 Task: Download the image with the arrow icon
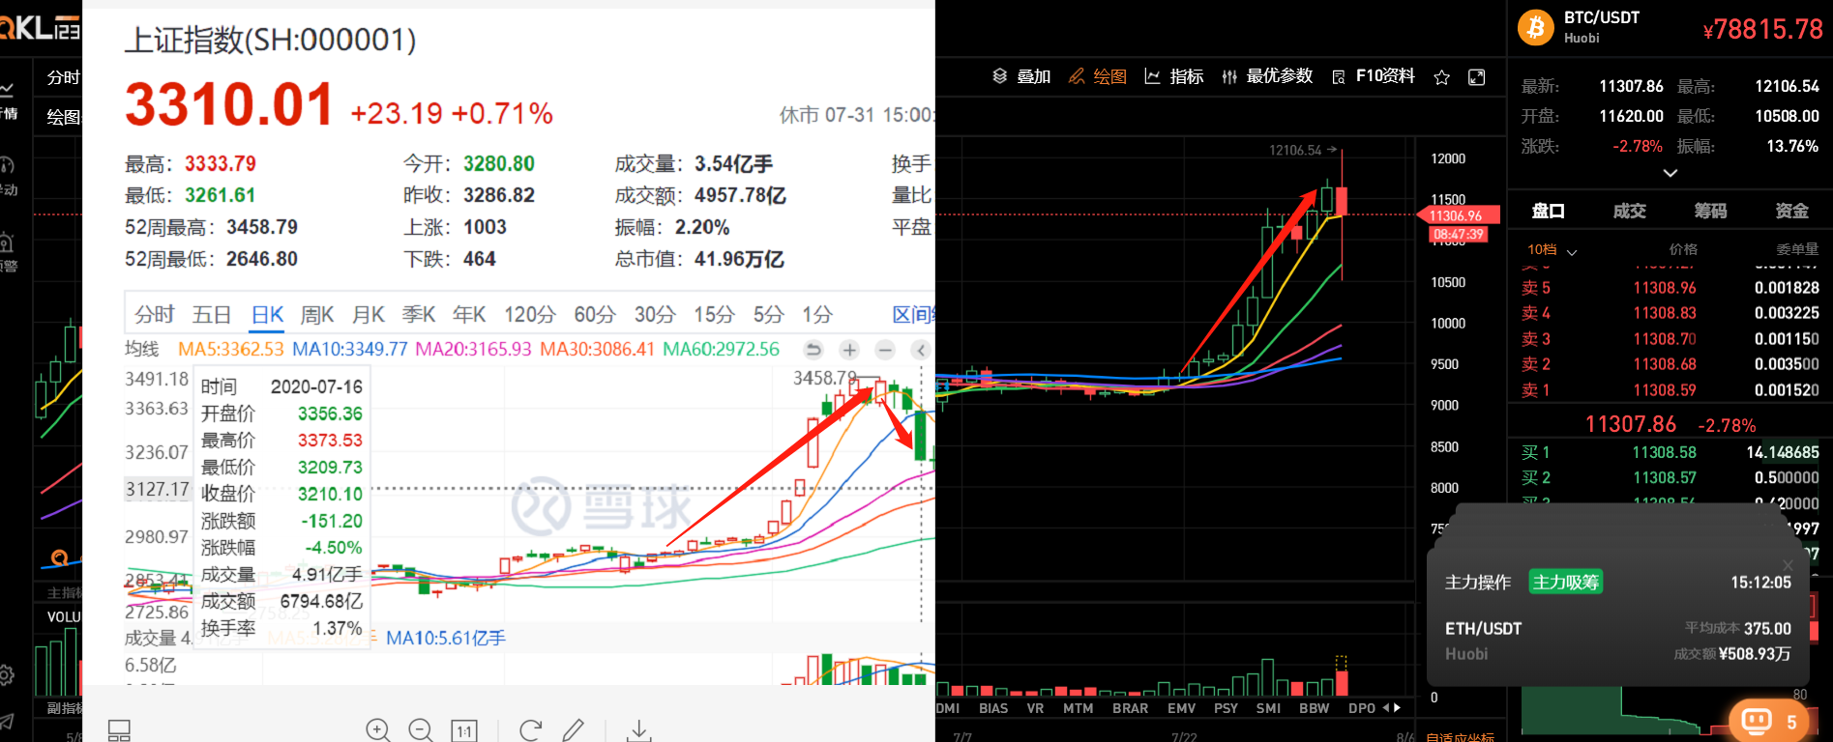638,731
